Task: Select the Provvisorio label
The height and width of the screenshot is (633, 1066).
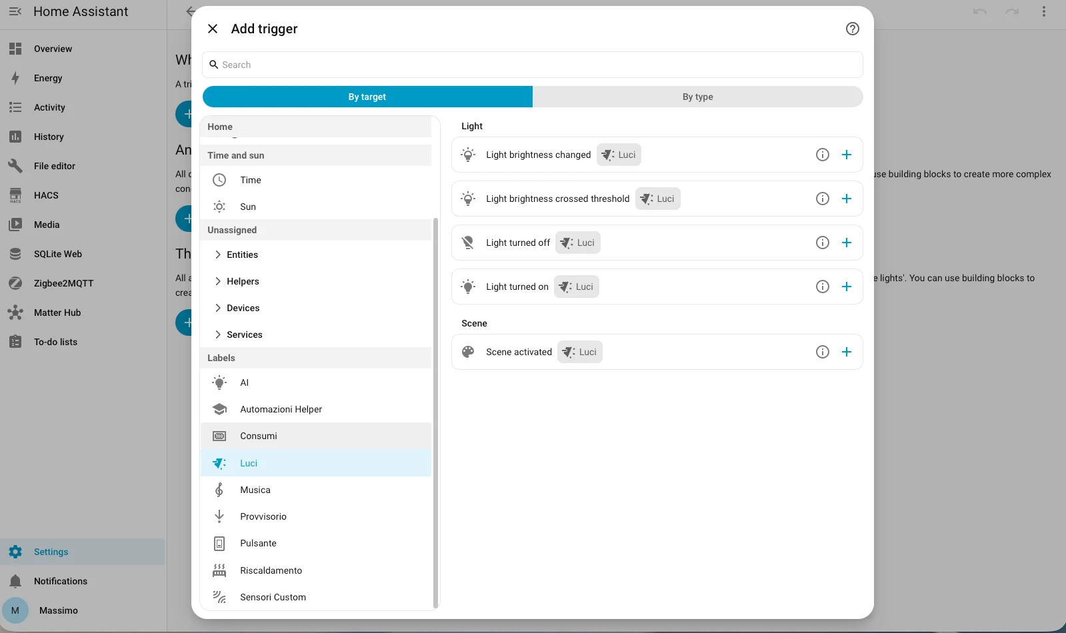Action: click(x=316, y=516)
